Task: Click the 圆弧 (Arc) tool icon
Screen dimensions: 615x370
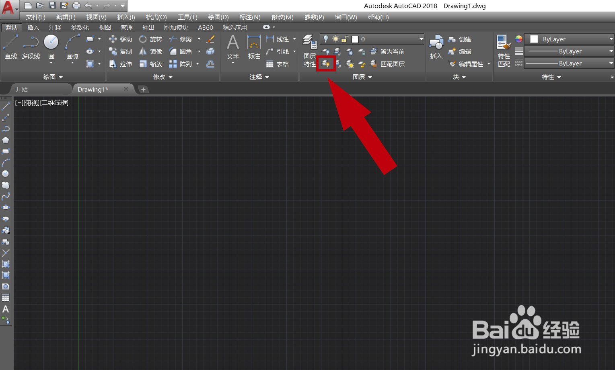Action: (72, 42)
